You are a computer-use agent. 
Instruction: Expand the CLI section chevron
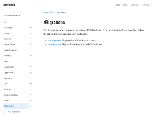click(31, 22)
